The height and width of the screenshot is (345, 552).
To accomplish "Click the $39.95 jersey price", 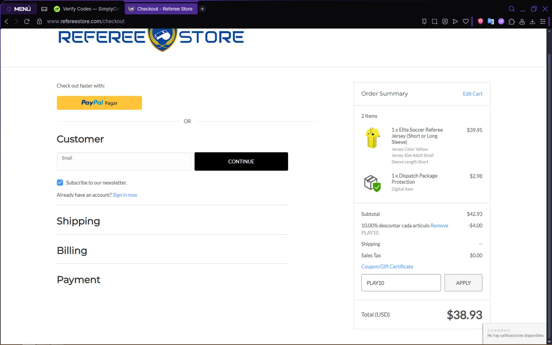I will pyautogui.click(x=474, y=130).
